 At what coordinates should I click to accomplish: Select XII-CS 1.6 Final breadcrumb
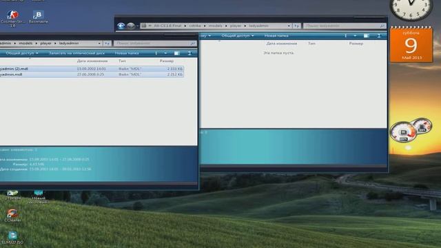(167, 25)
